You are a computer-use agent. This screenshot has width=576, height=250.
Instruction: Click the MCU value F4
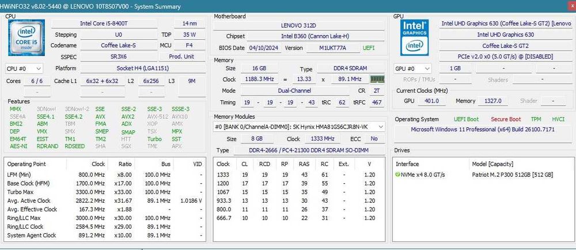[190, 46]
